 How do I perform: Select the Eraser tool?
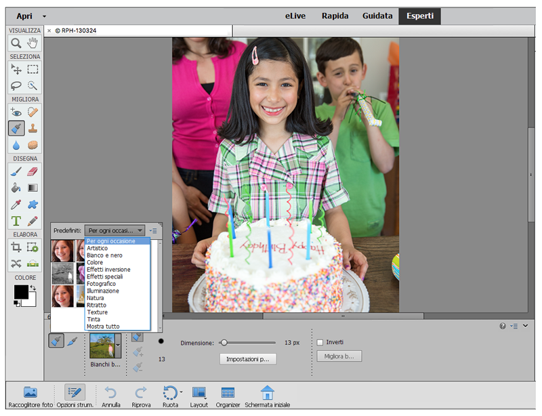(33, 171)
